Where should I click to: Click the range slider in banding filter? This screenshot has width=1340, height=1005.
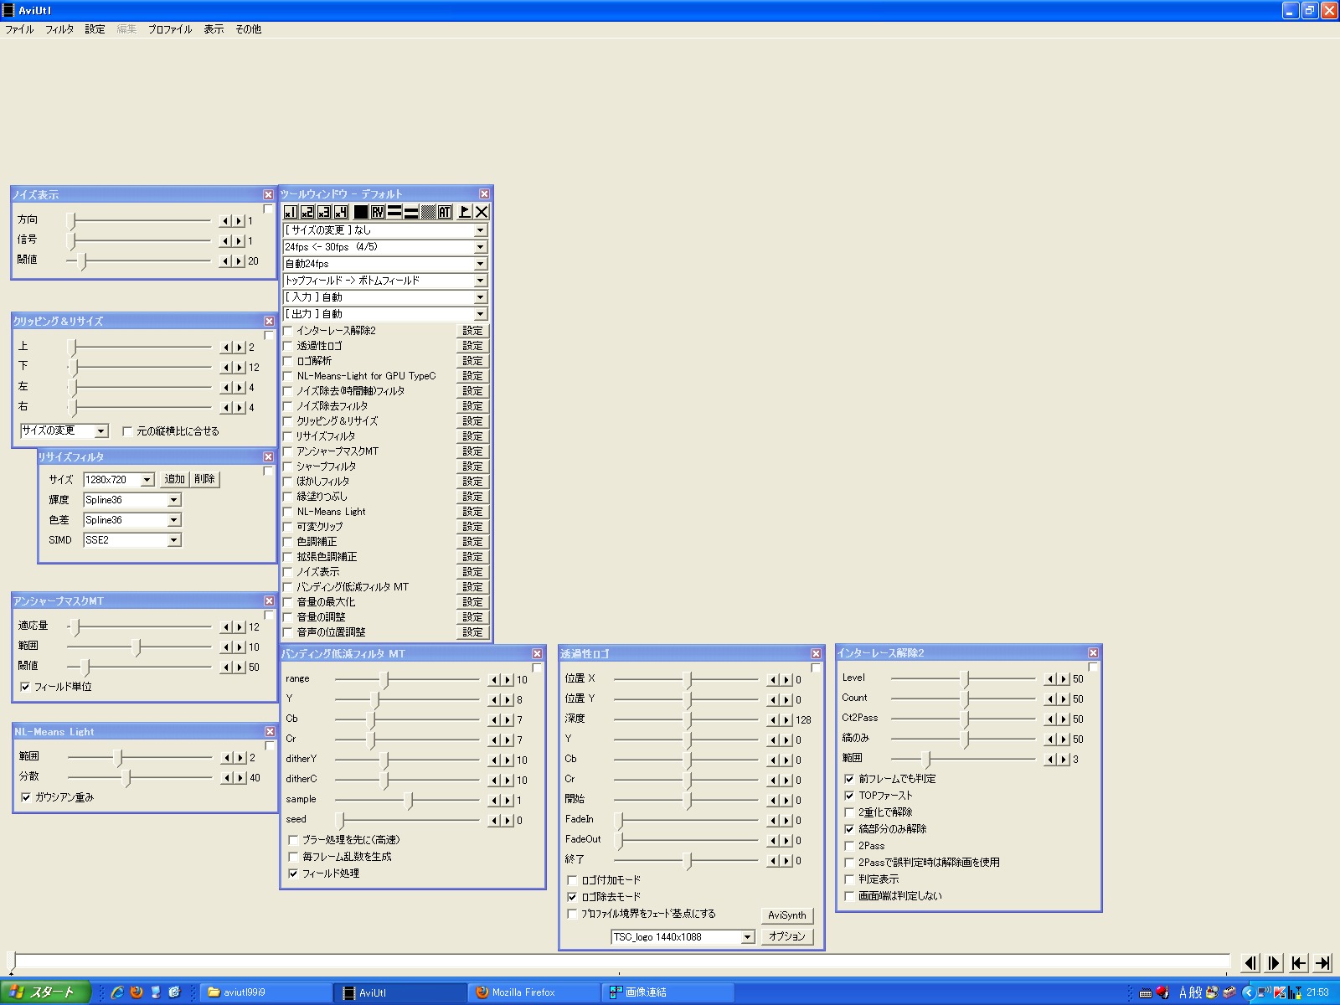385,679
